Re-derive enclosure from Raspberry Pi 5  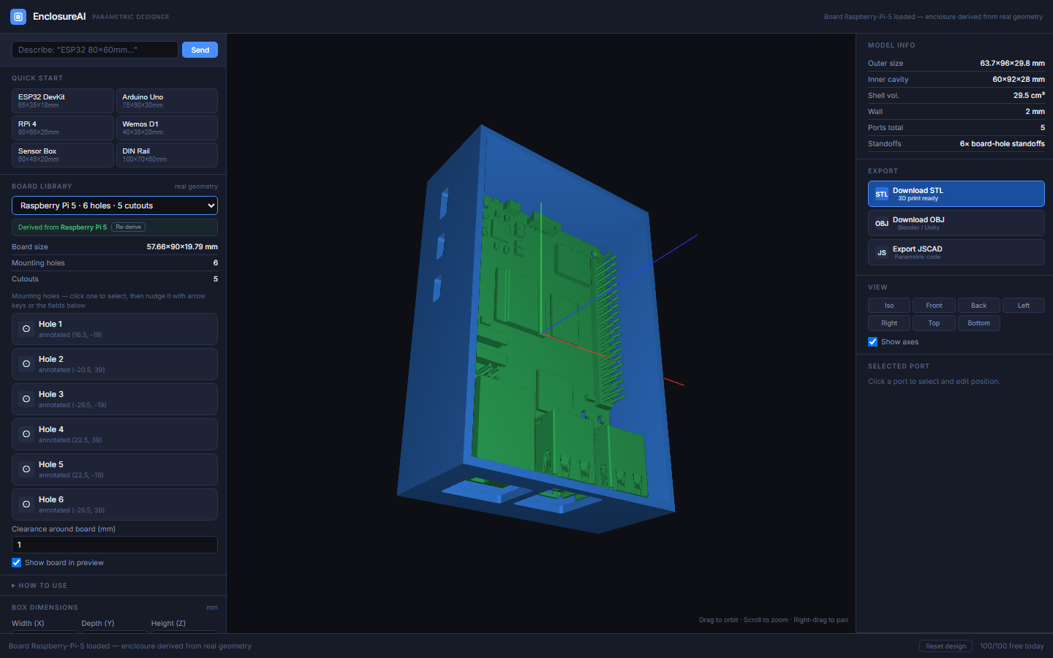[128, 227]
